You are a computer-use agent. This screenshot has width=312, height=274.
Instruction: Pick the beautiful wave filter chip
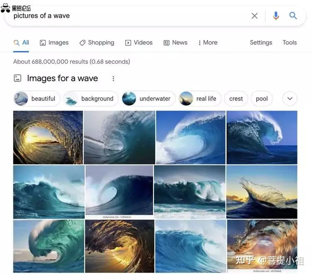37,99
